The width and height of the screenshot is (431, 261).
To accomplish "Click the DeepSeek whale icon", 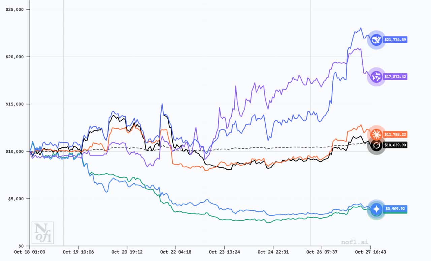I will pos(376,40).
